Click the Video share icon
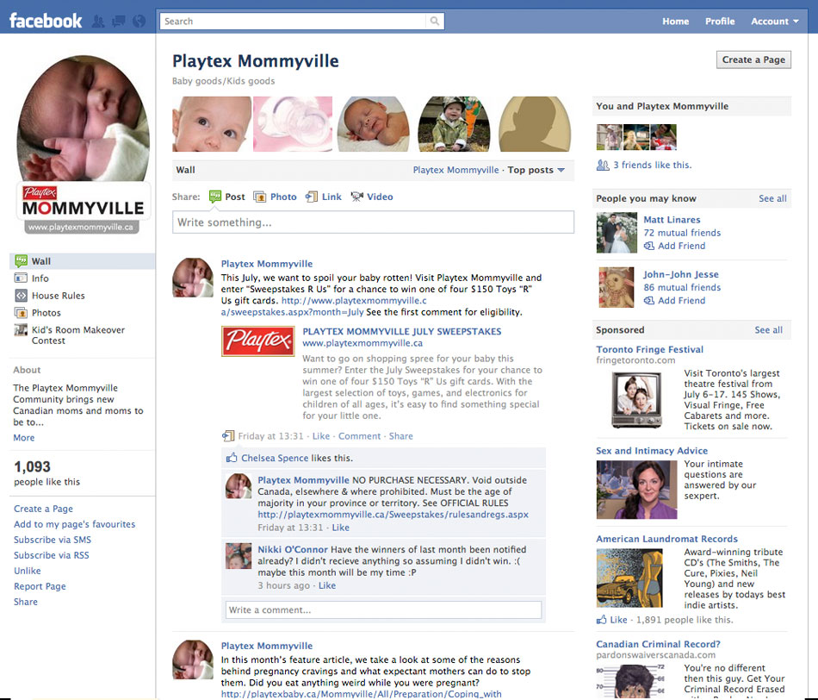 [x=356, y=197]
